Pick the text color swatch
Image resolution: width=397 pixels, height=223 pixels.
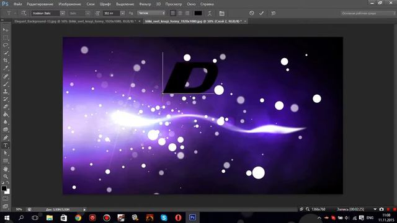coord(198,13)
